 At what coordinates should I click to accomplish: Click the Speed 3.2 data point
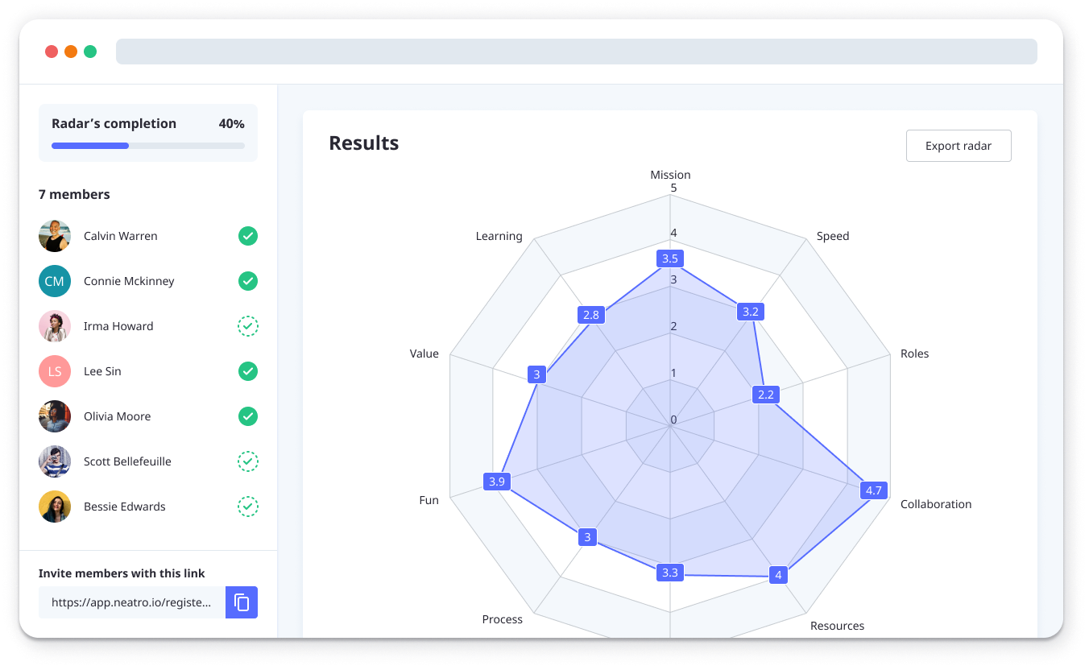pos(751,312)
